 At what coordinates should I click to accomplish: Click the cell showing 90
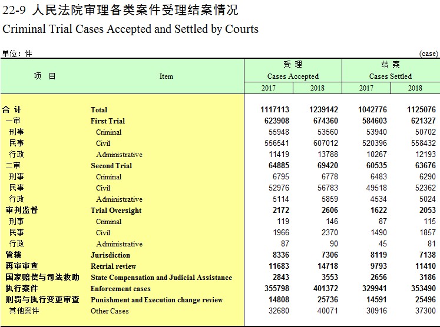[x=334, y=243]
